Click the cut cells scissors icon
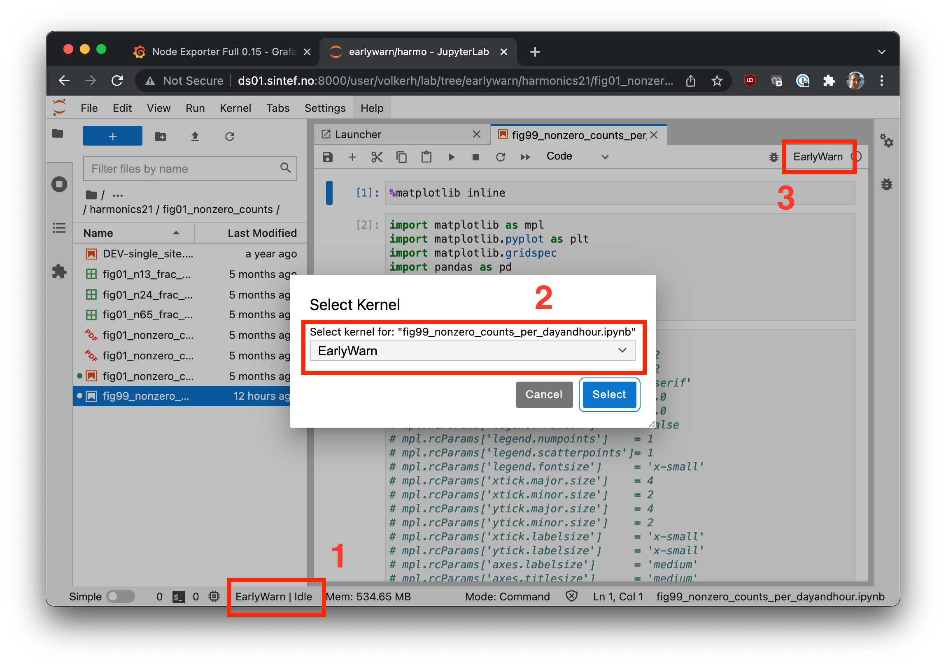The width and height of the screenshot is (946, 667). point(377,157)
